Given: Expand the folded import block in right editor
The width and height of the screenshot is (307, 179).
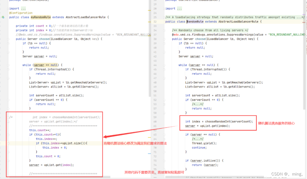Looking at the screenshot, I should 164,9.
